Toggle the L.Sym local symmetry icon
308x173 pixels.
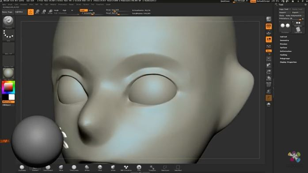point(269,46)
